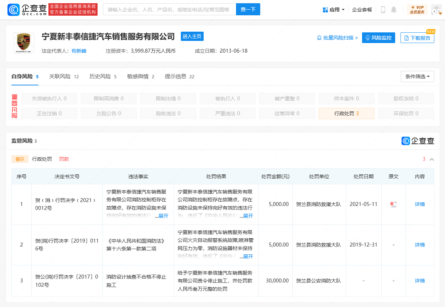
Task: Expand 违法事实 text in row 1
Action: 163,216
